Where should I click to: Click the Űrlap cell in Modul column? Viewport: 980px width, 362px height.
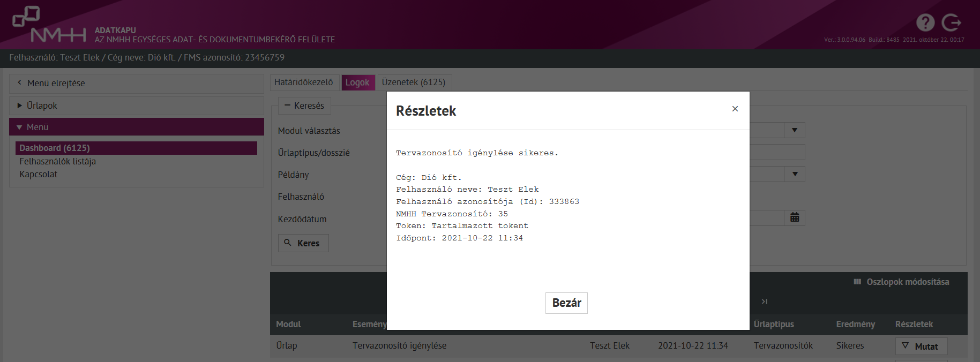point(287,345)
